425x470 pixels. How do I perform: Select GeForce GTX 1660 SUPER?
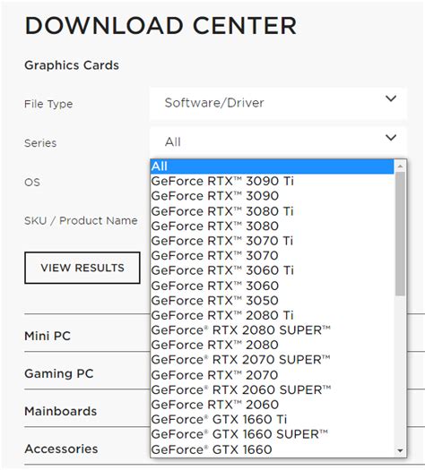273,434
